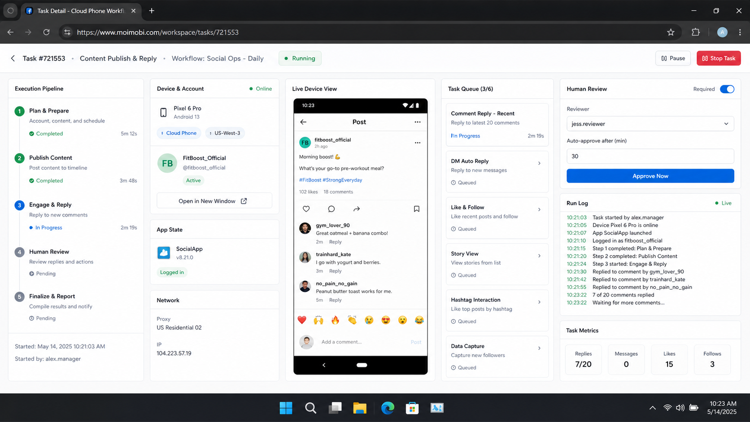
Task: Click the #FitBoost hashtag link
Action: coord(310,180)
